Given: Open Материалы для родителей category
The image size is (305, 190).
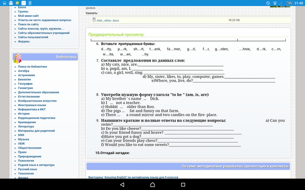Looking at the screenshot, I should pyautogui.click(x=36, y=131).
